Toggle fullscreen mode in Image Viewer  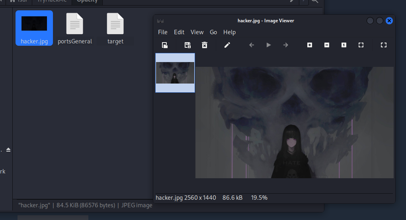[384, 45]
